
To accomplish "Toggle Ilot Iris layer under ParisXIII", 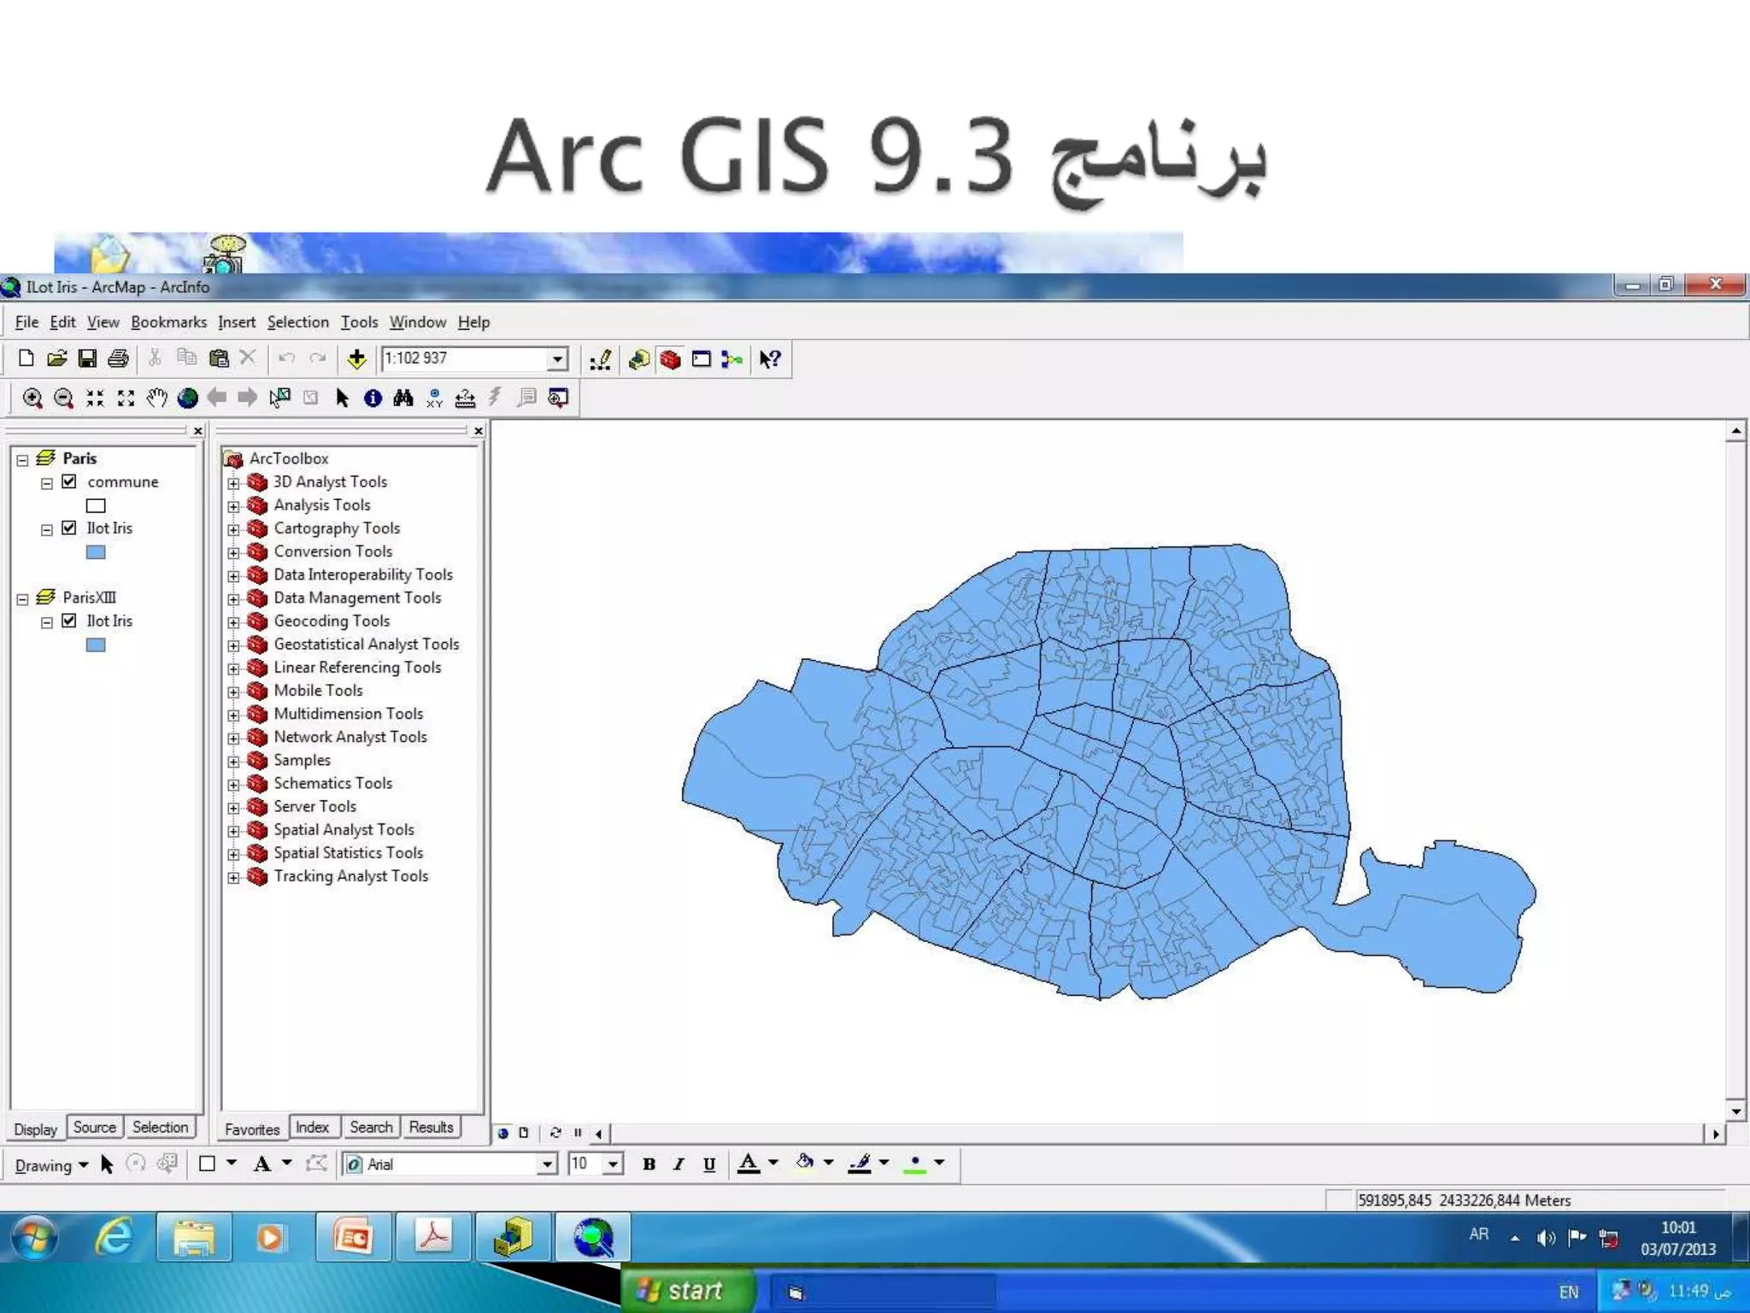I will pyautogui.click(x=69, y=621).
